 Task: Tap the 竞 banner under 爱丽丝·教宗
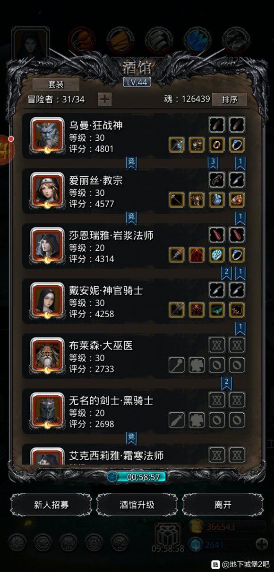[x=131, y=217]
